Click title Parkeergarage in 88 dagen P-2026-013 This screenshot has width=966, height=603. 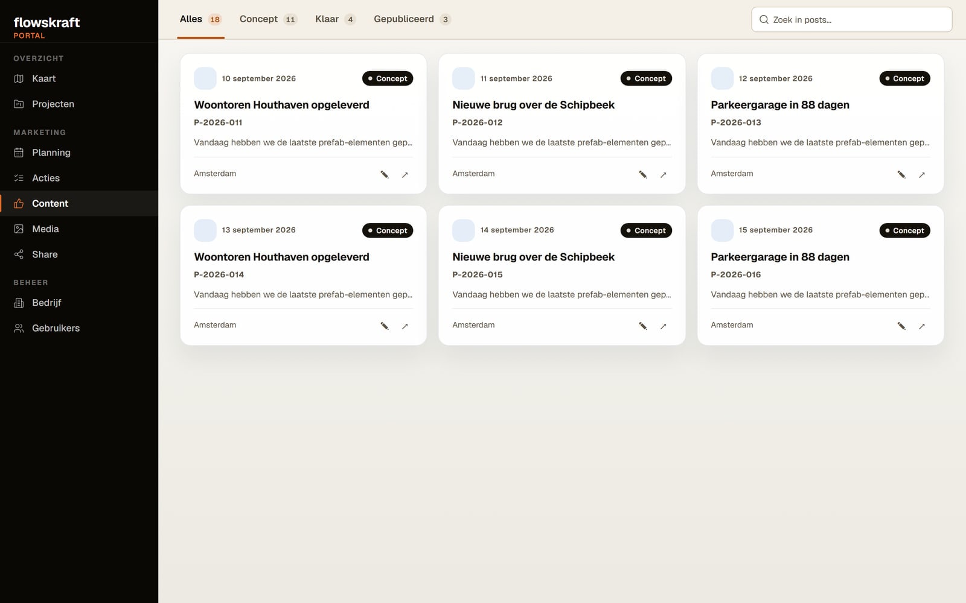pyautogui.click(x=780, y=105)
